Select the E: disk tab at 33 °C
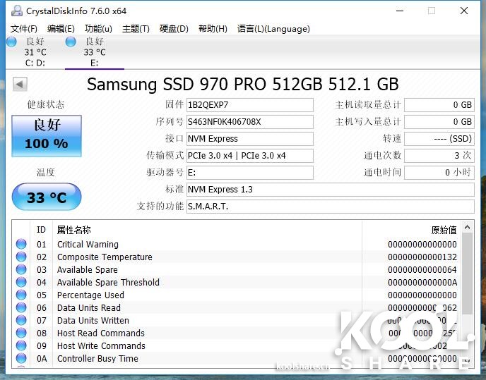The image size is (486, 380). click(x=94, y=51)
